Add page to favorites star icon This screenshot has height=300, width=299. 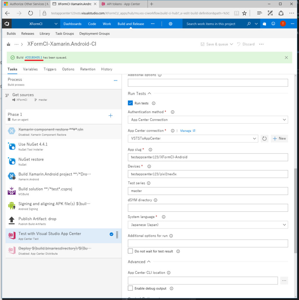pos(244,13)
